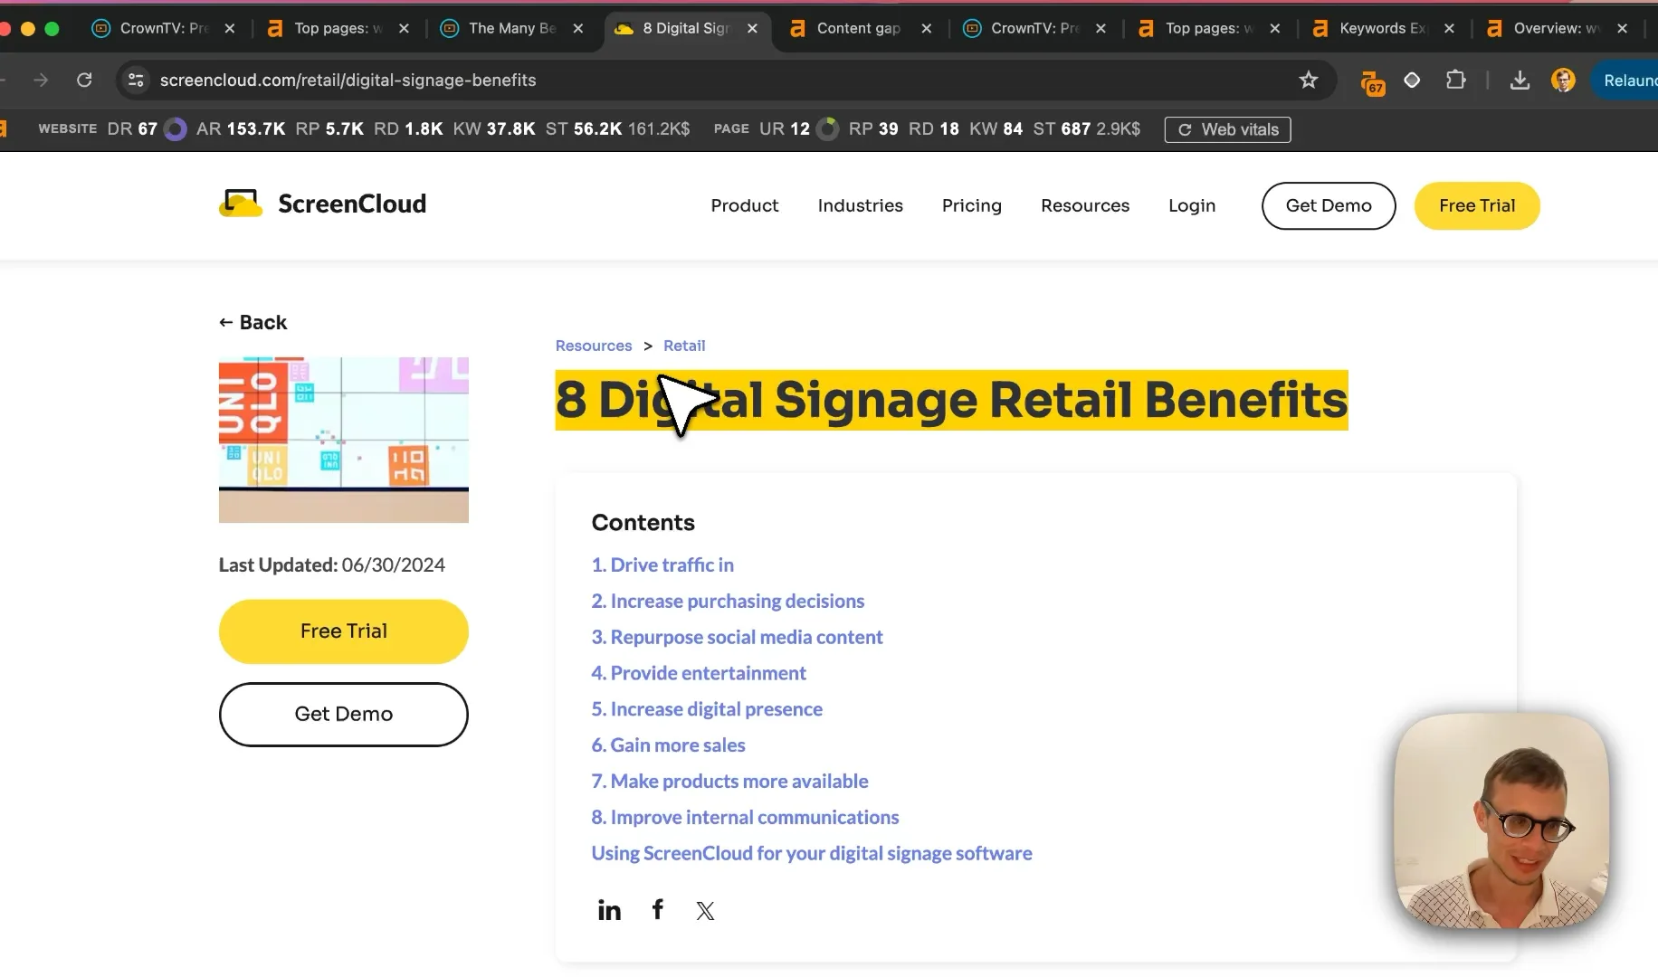Reload the page using refresh icon
The height and width of the screenshot is (977, 1658).
coord(84,81)
